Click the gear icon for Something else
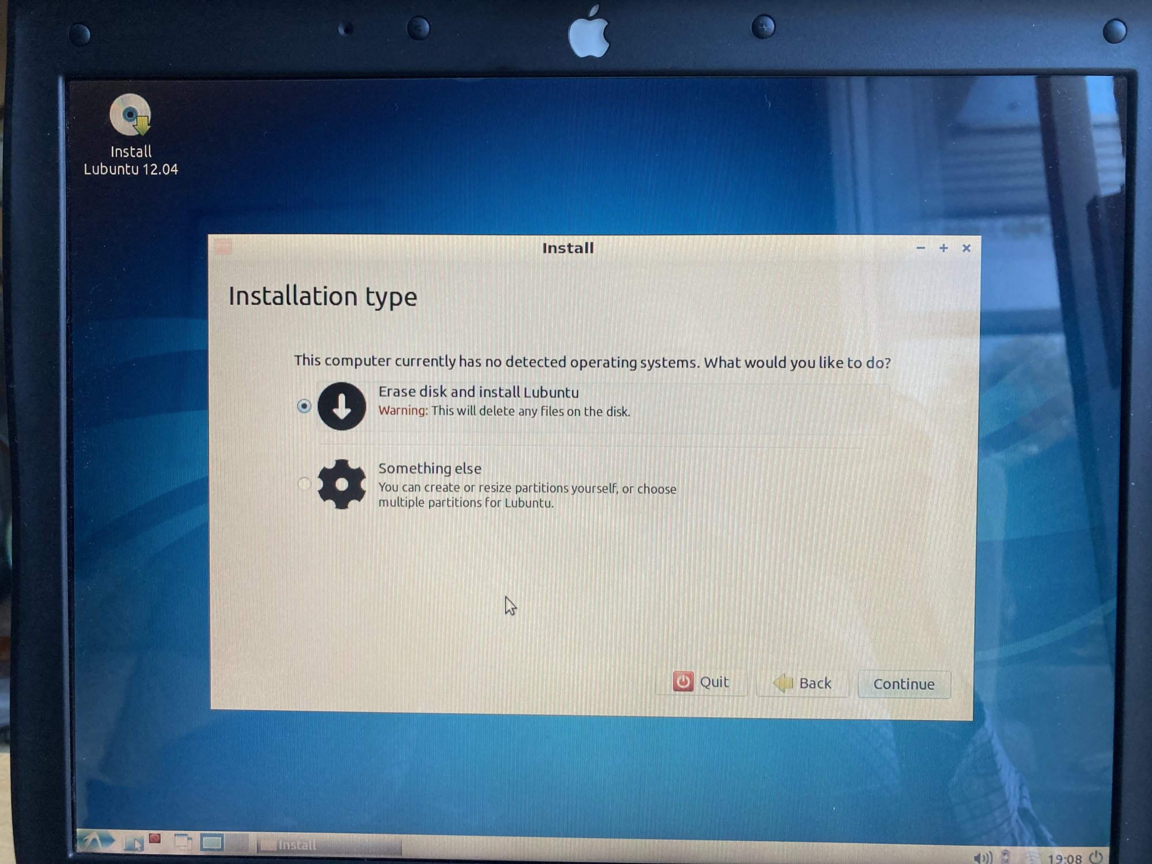1152x864 pixels. pos(342,484)
